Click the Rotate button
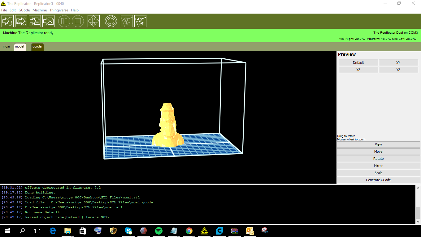 [x=378, y=159]
